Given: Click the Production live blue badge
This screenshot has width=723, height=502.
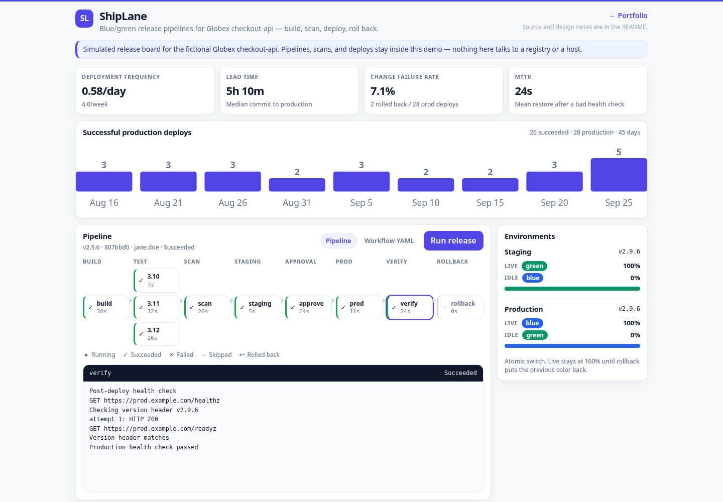Looking at the screenshot, I should tap(532, 323).
